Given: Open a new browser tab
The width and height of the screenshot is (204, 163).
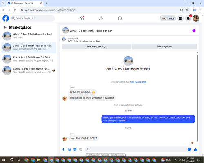Looking at the screenshot, I should click(47, 3).
